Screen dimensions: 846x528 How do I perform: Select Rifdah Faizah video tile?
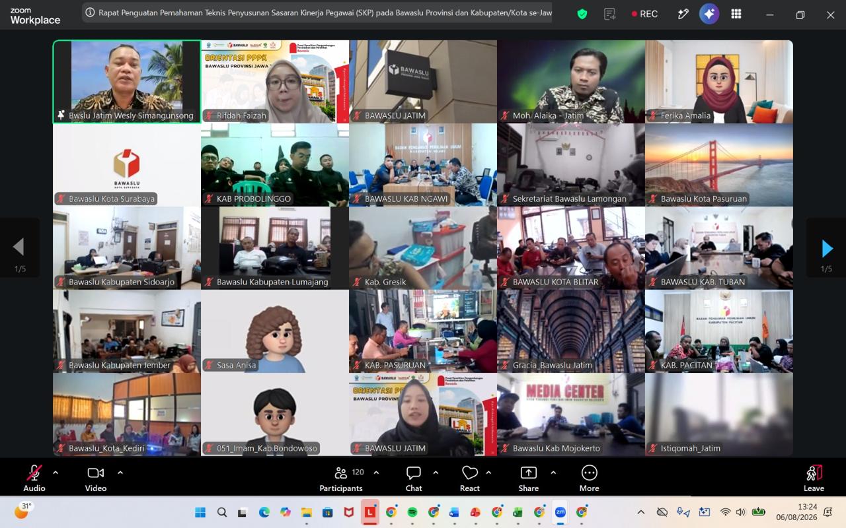[x=275, y=82]
